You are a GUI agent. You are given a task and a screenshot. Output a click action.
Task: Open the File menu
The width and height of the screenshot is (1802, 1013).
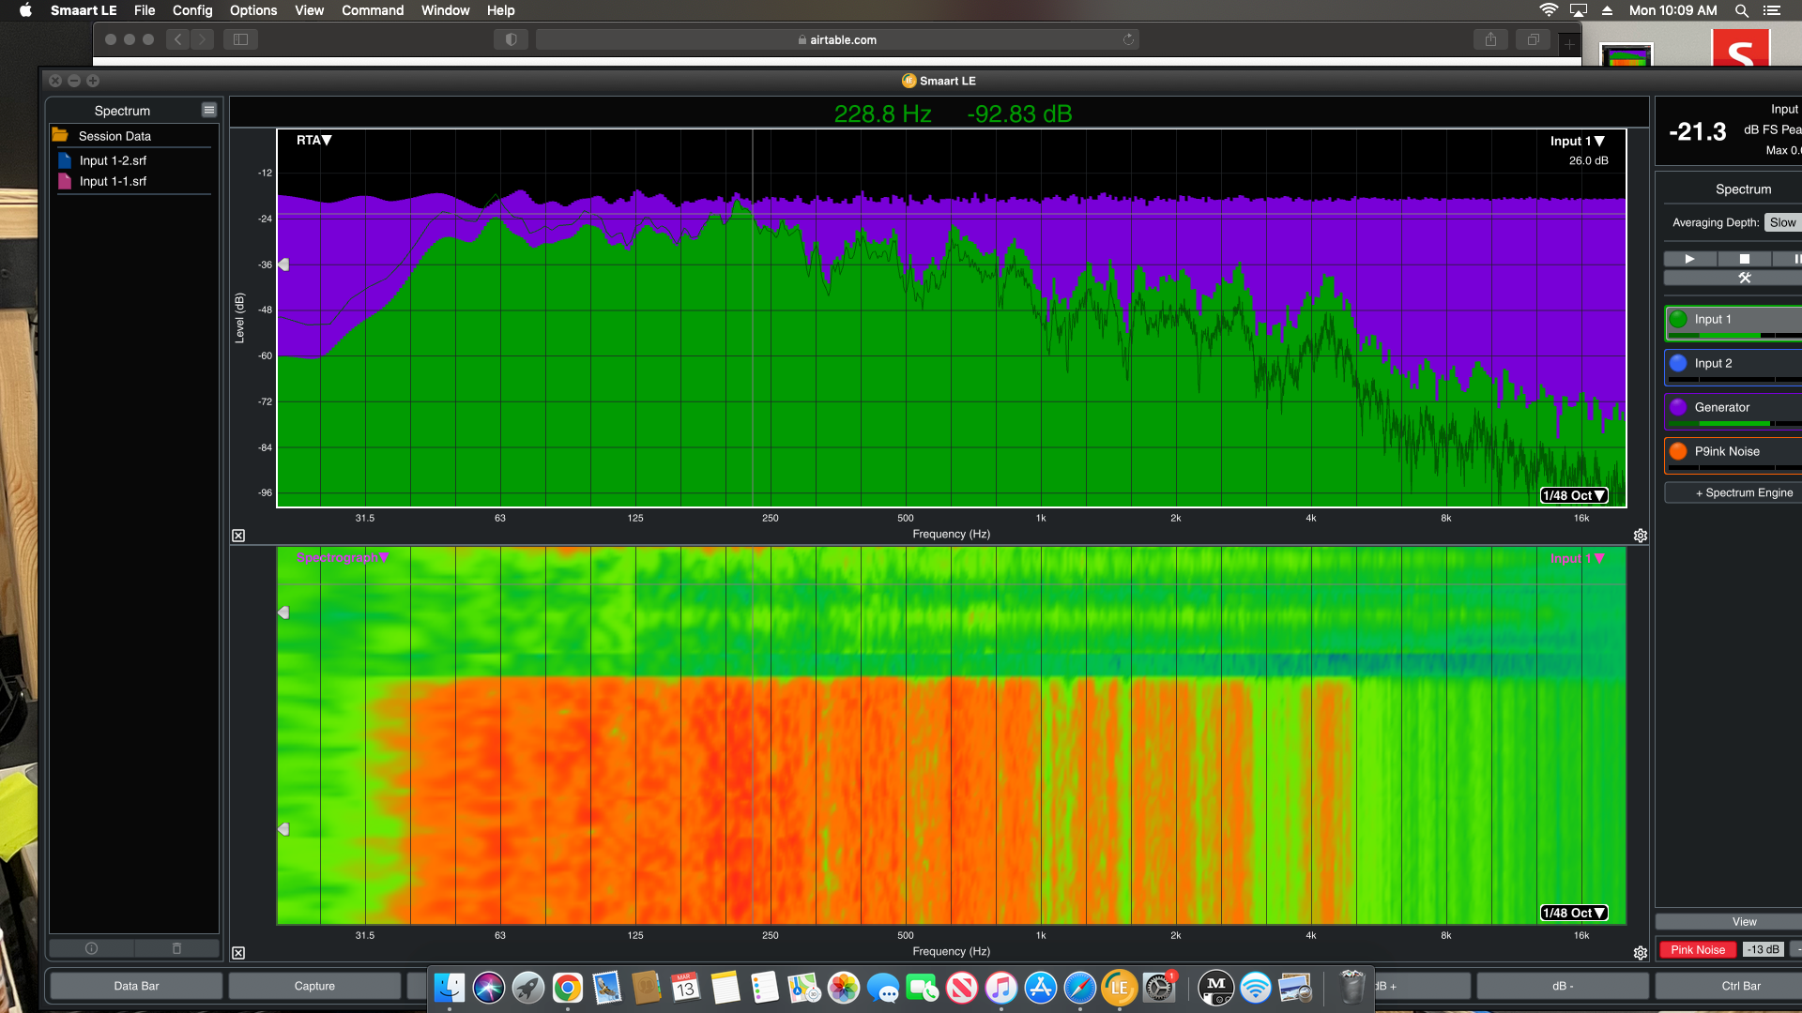145,10
